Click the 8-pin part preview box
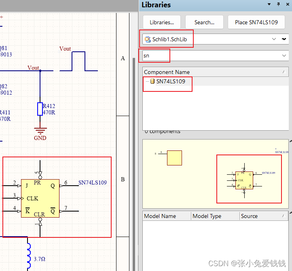Screen dimensions: 292x271 pyautogui.click(x=174, y=158)
